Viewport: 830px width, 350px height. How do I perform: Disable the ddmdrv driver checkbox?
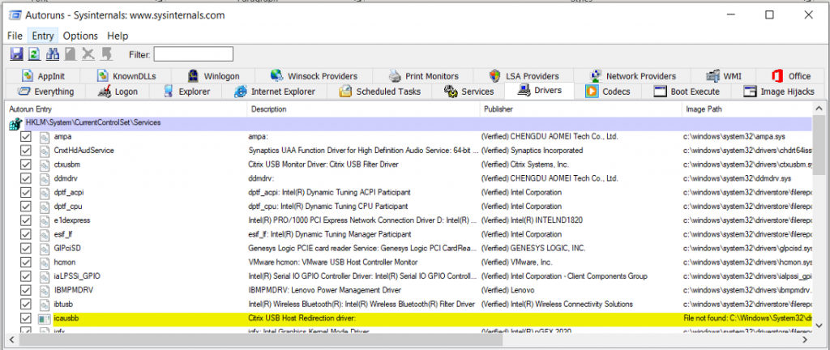(x=25, y=179)
